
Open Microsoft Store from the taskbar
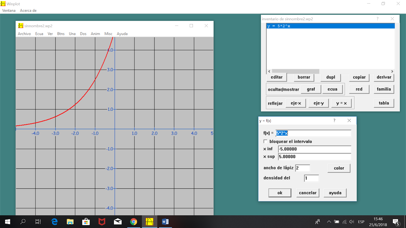[x=86, y=222]
